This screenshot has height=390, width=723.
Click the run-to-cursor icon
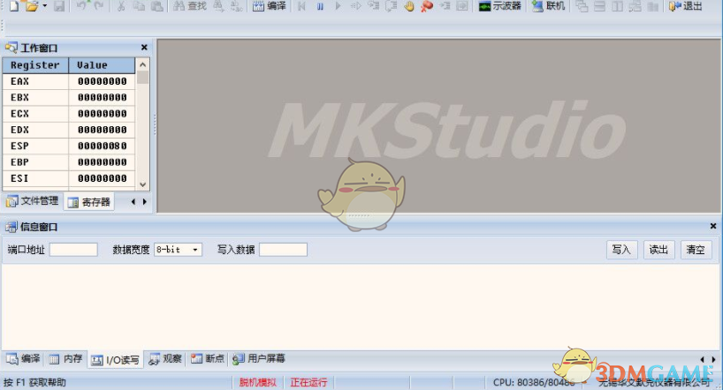[445, 6]
